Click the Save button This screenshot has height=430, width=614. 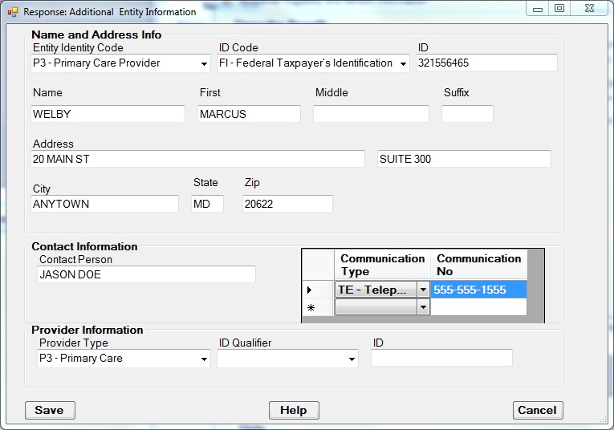pyautogui.click(x=50, y=410)
